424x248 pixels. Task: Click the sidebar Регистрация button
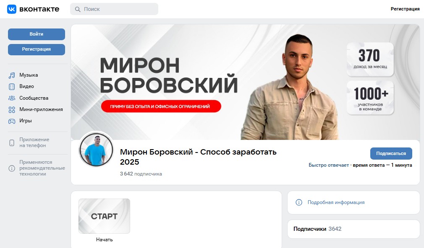point(37,49)
